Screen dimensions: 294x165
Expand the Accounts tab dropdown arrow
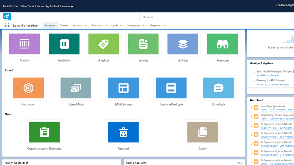pos(86,26)
